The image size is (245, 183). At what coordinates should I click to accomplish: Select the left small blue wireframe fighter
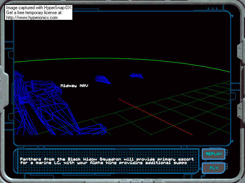coord(103,79)
